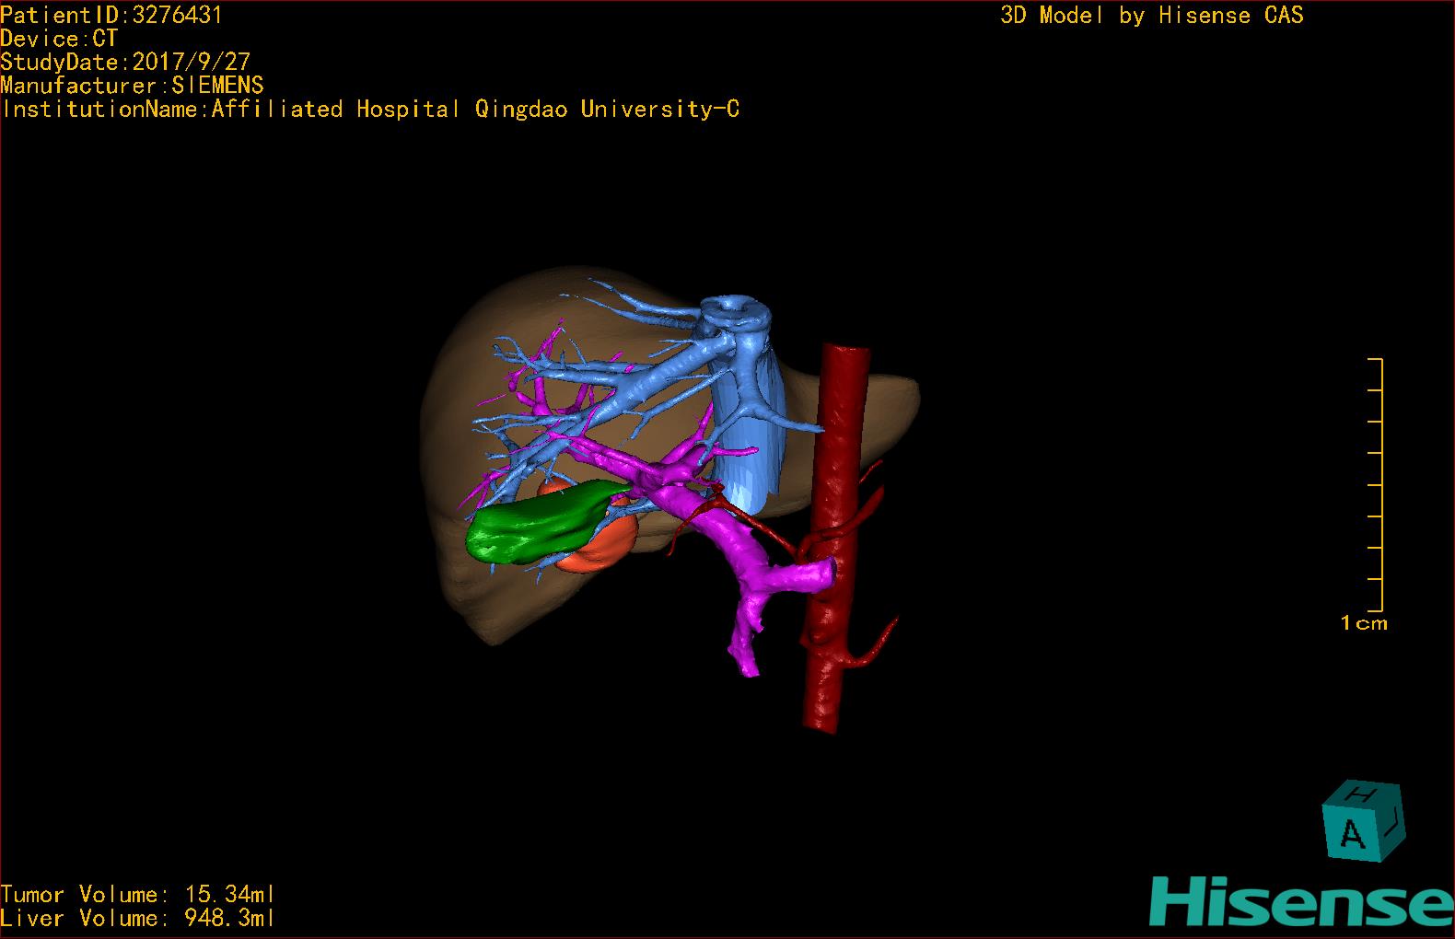Image resolution: width=1455 pixels, height=939 pixels.
Task: Click the Liver Volume 948.3ml readout
Action: click(x=137, y=918)
